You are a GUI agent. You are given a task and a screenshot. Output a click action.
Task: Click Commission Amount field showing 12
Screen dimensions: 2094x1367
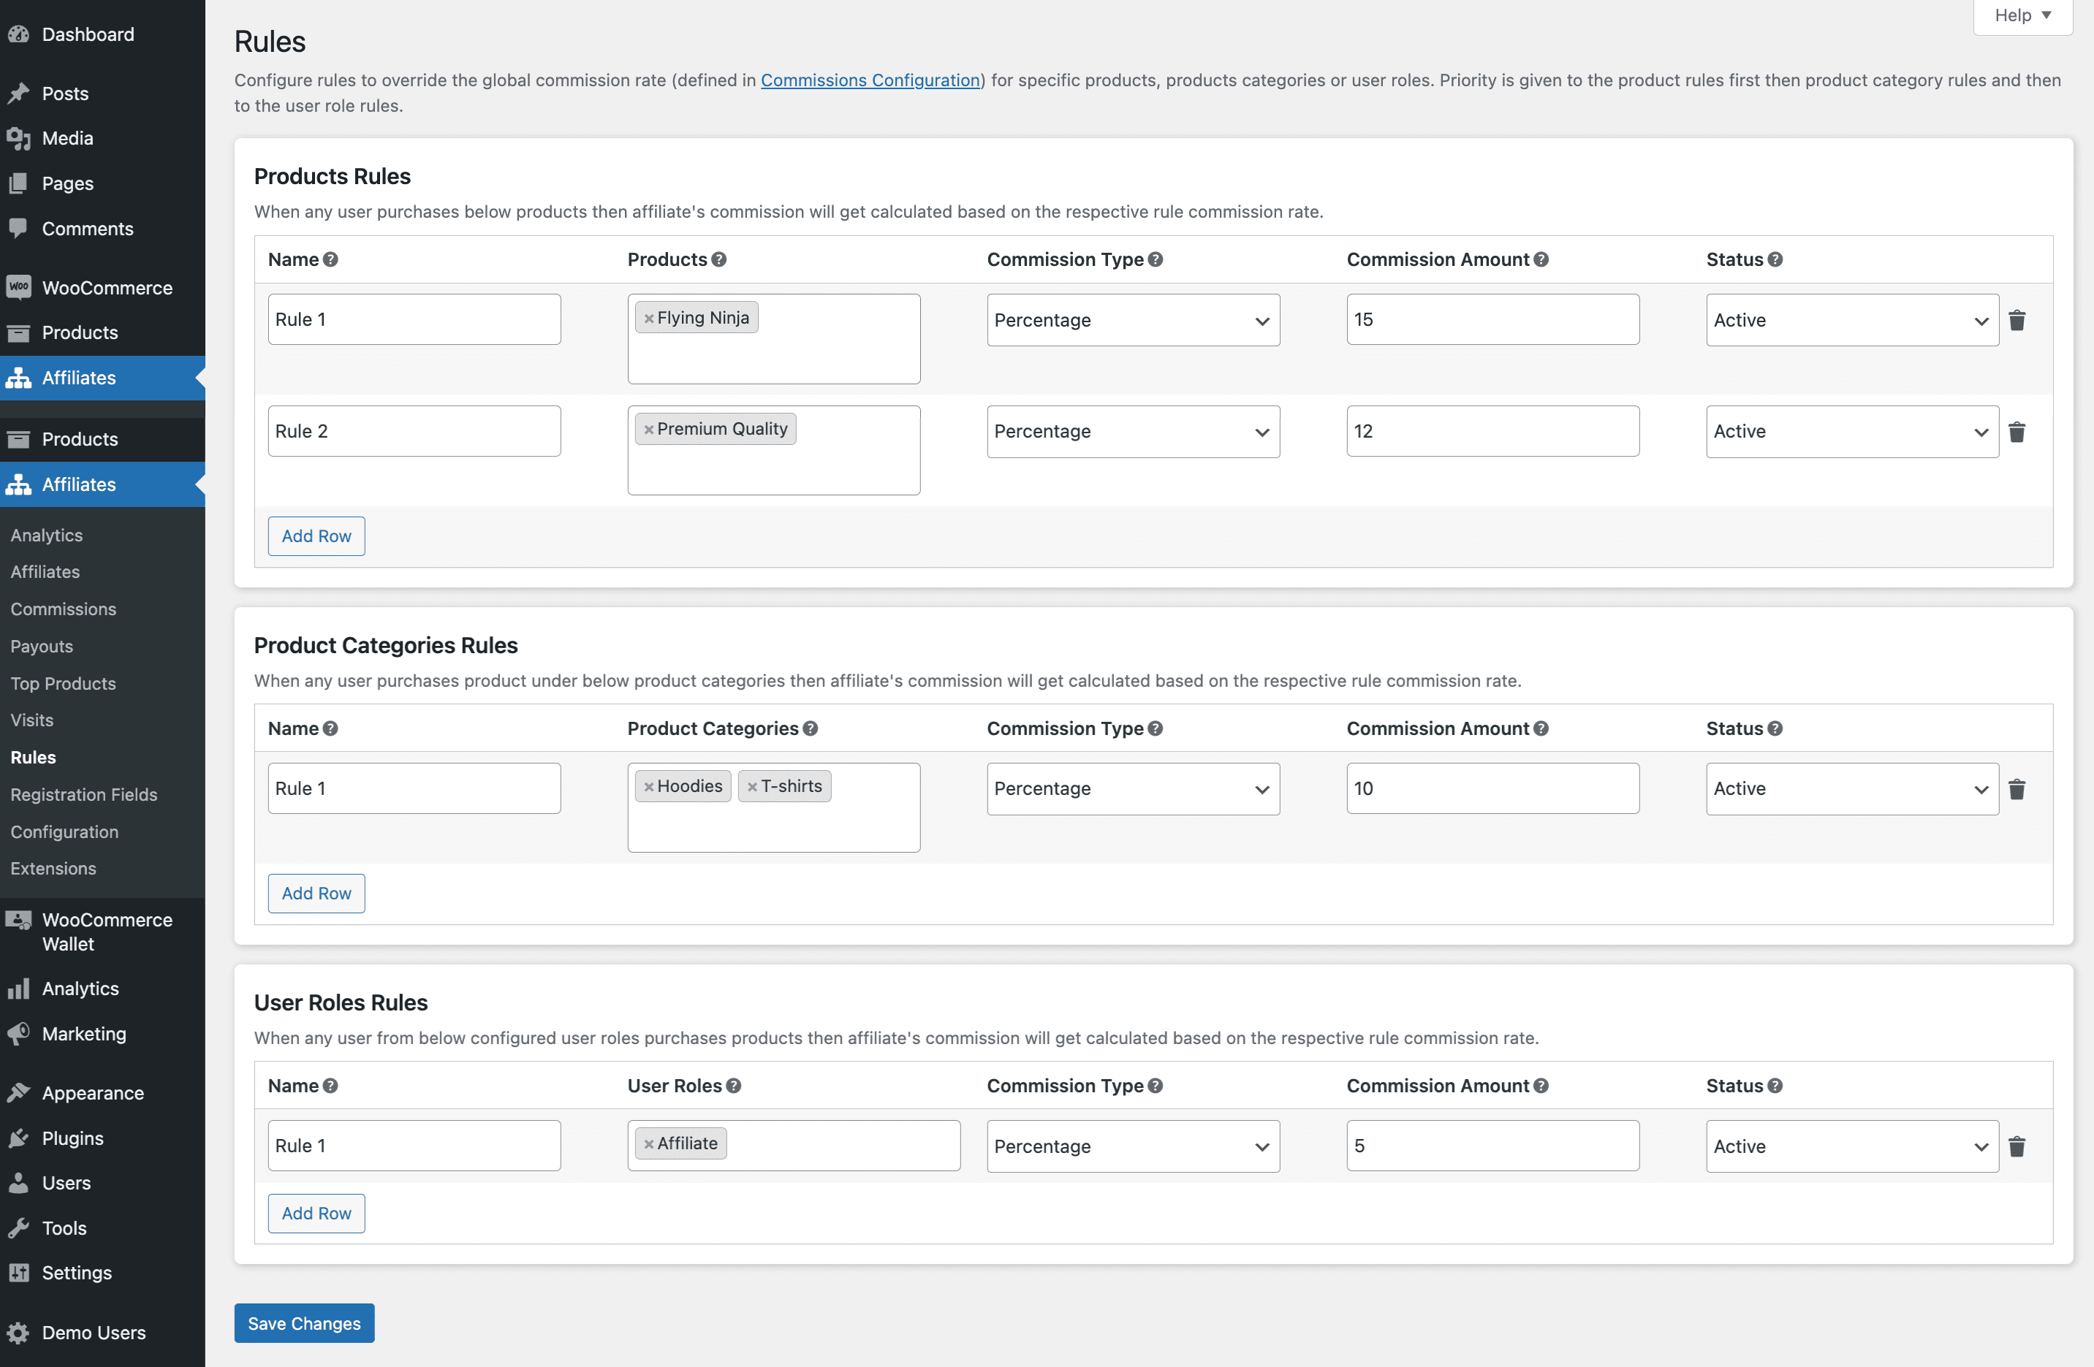[x=1492, y=431]
